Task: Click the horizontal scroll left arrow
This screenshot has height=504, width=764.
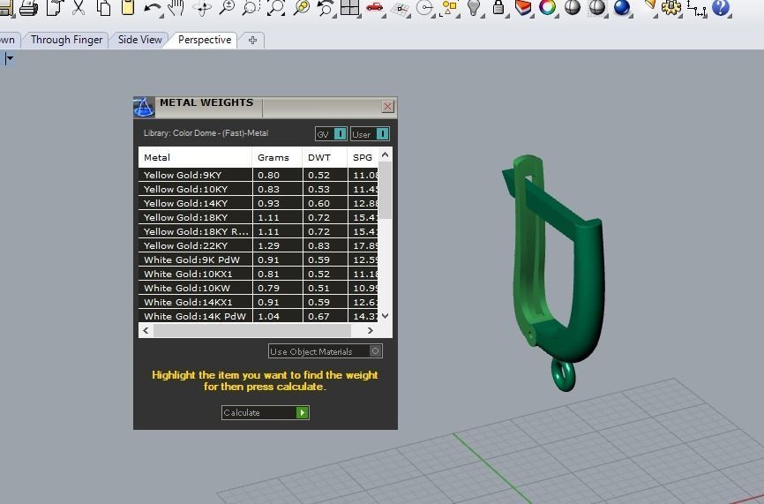Action: point(146,330)
